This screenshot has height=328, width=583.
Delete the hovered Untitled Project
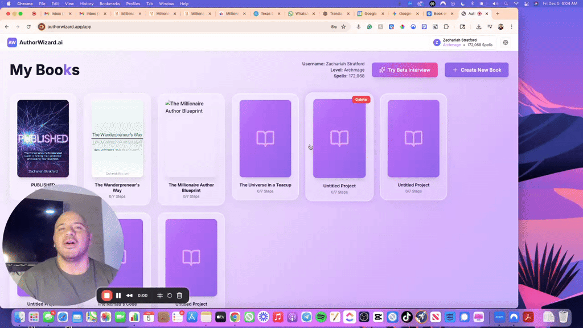(x=360, y=99)
